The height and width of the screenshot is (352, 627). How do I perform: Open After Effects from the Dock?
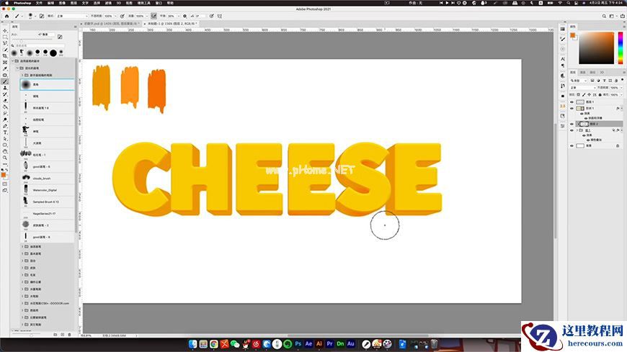pyautogui.click(x=308, y=343)
